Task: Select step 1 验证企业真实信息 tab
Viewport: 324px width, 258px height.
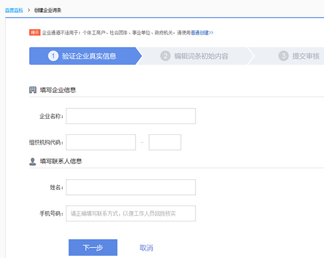Action: click(x=85, y=56)
